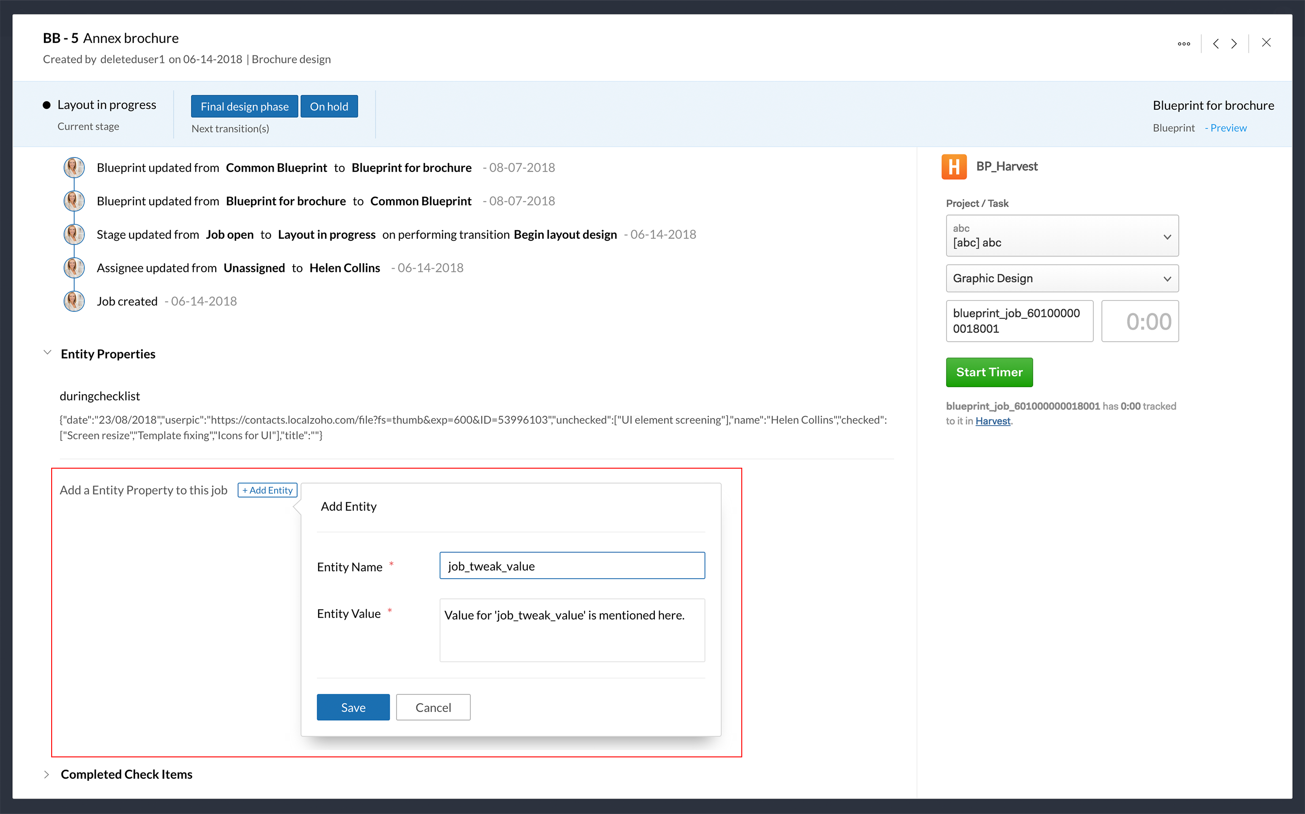Click the + Add Entity button

(267, 490)
